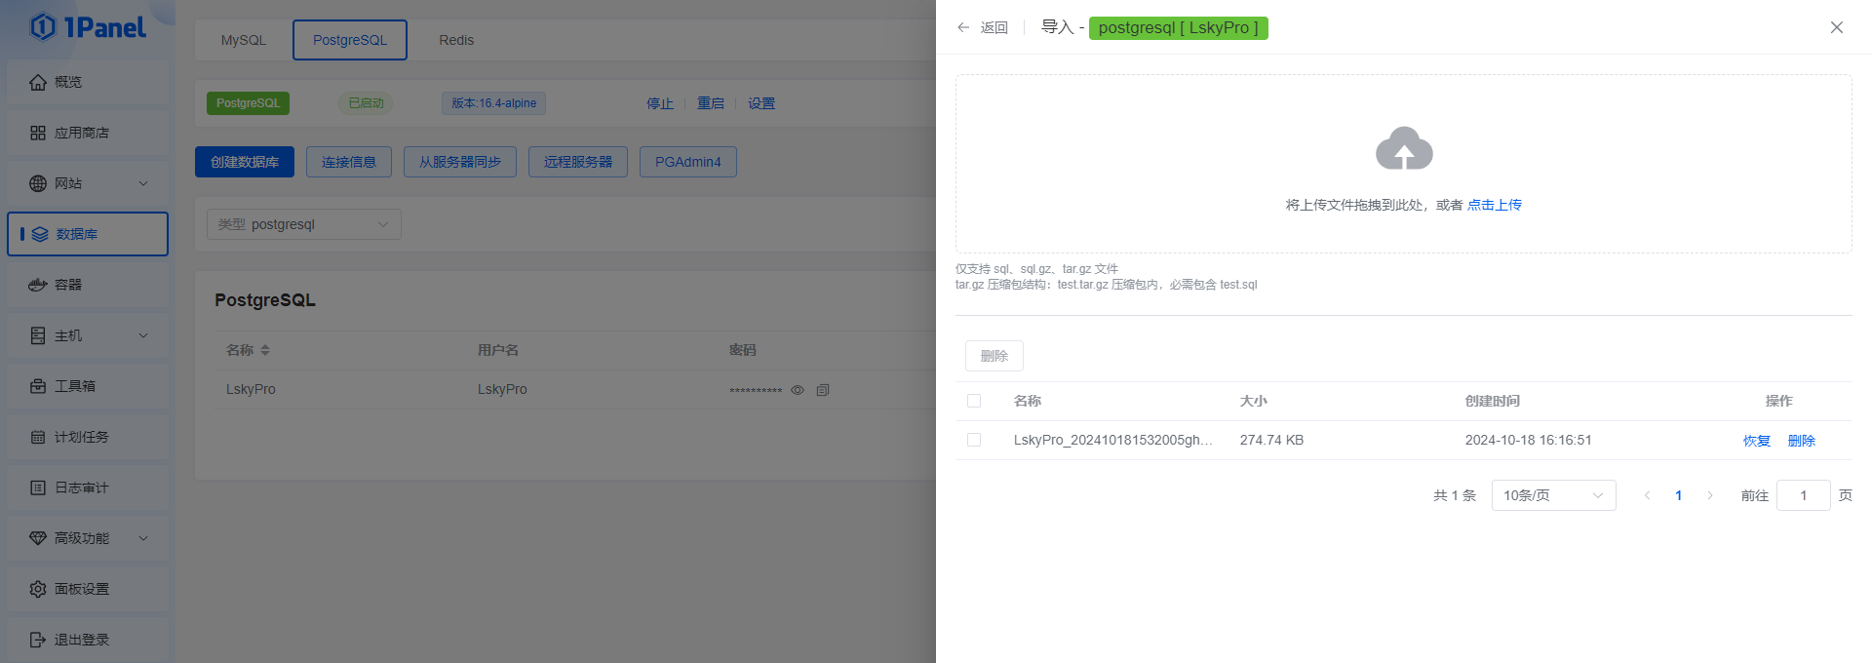This screenshot has height=663, width=1872.
Task: Click the upload drop zone area
Action: pos(1404,164)
